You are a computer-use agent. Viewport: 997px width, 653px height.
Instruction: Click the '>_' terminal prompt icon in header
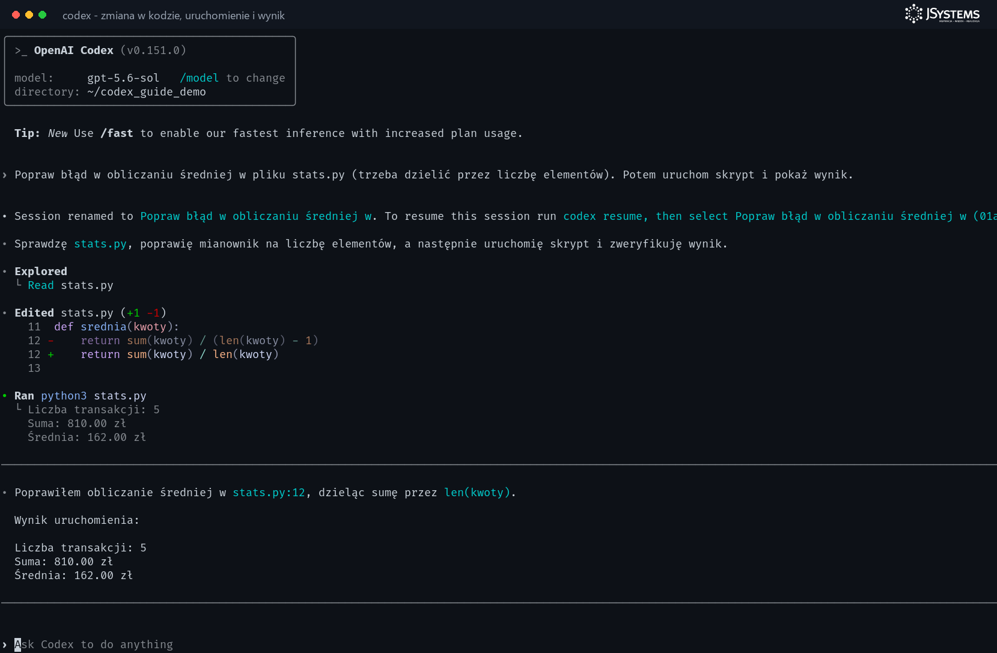[x=21, y=50]
